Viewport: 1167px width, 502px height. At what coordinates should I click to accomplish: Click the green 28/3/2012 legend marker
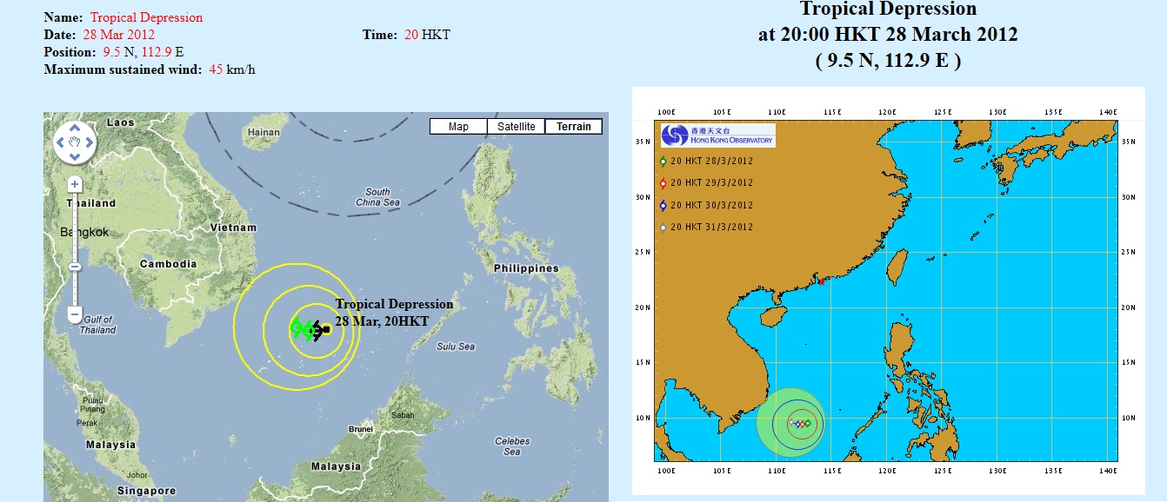pyautogui.click(x=664, y=162)
